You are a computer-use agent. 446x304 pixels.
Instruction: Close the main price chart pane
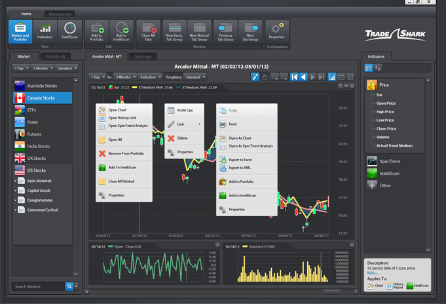(x=352, y=86)
